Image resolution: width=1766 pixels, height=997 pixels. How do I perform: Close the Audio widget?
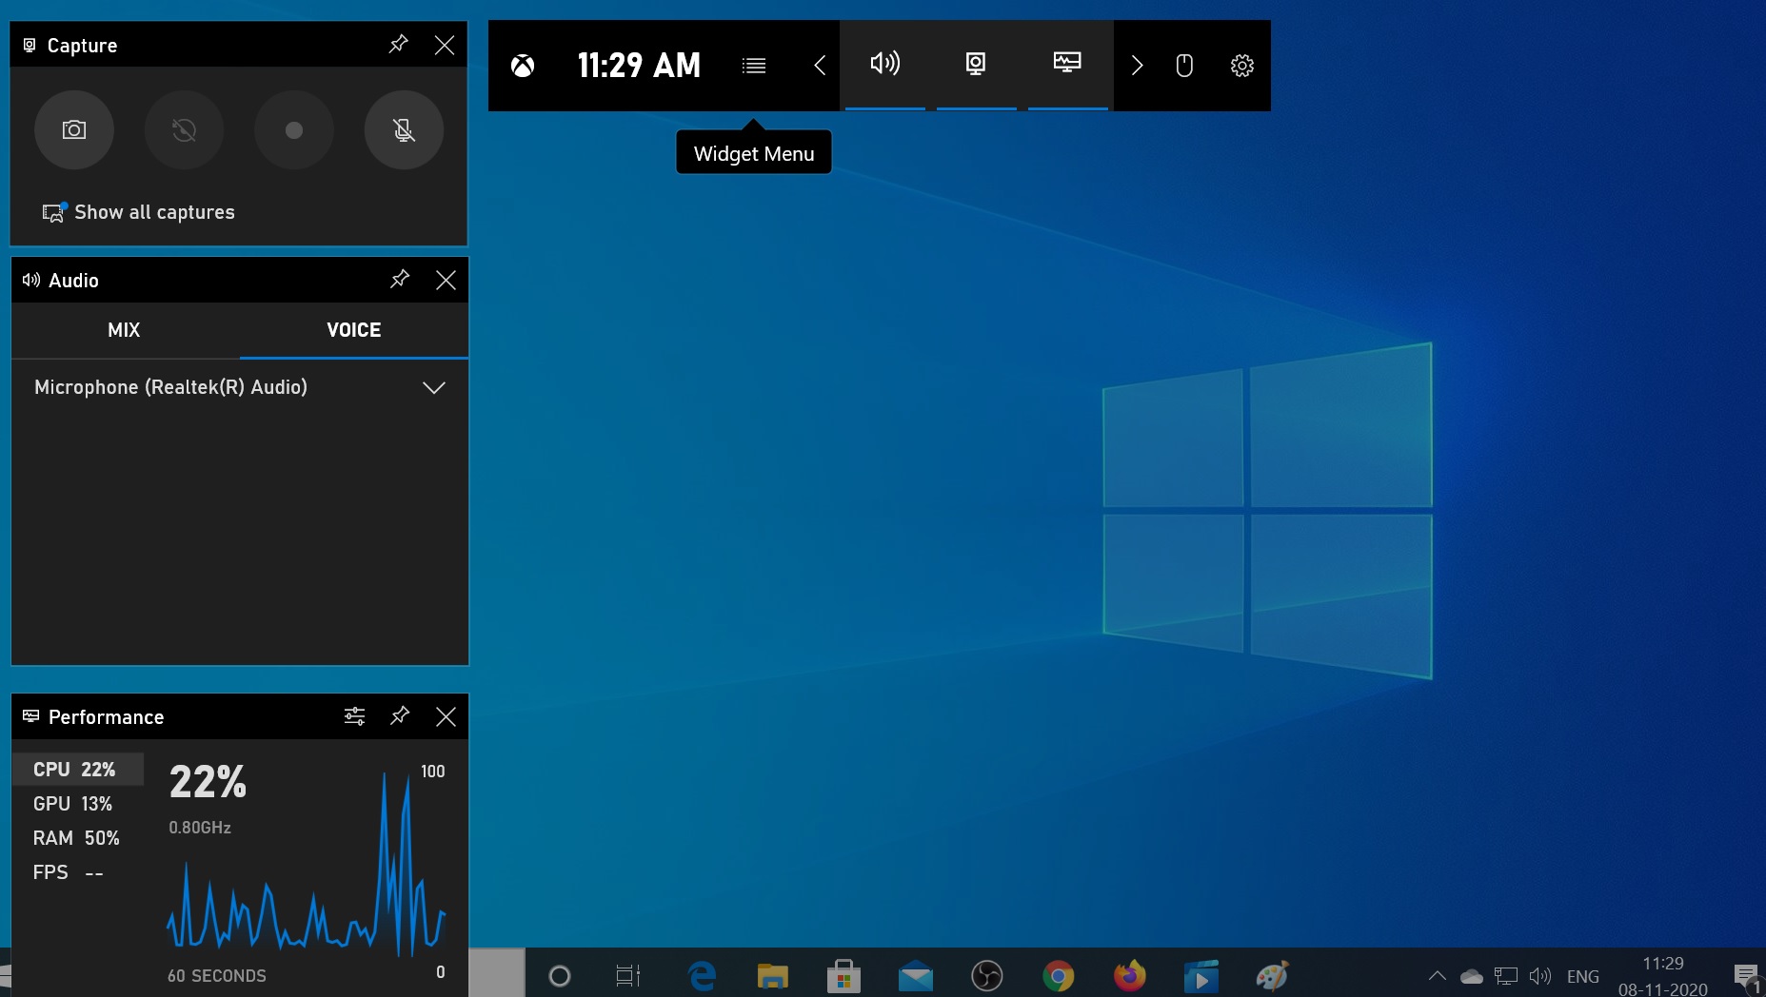click(445, 280)
